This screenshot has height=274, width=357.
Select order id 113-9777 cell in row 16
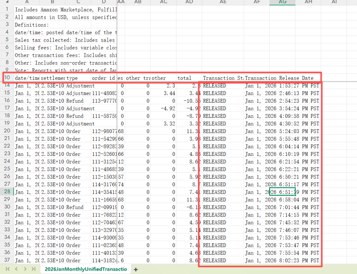point(104,101)
